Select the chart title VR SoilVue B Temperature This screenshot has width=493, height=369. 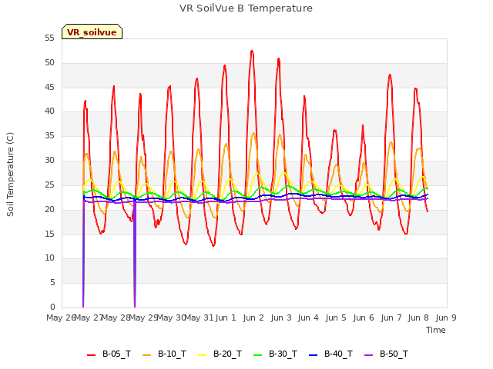[246, 8]
